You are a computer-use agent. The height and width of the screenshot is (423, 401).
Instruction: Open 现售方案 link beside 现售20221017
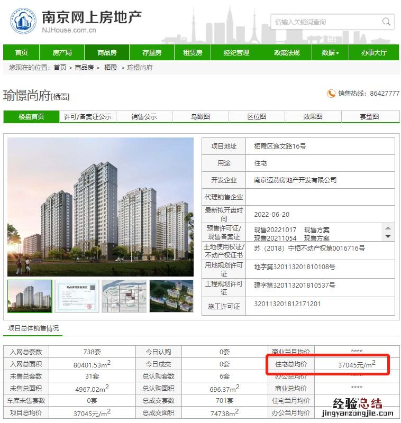coord(317,230)
